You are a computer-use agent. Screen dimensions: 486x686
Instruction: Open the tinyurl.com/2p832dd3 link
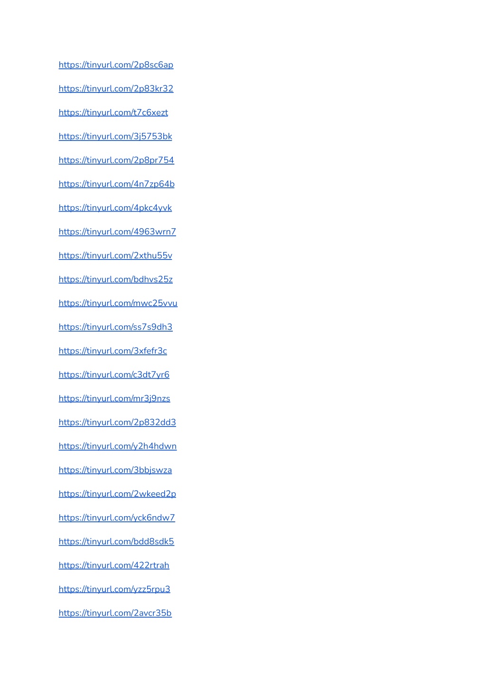point(117,423)
